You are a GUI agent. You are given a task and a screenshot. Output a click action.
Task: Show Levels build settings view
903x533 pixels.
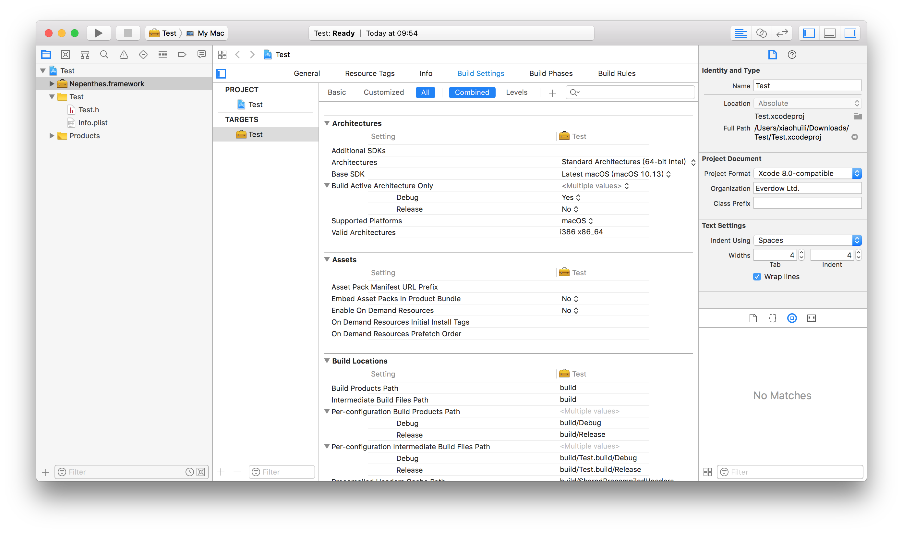(517, 92)
